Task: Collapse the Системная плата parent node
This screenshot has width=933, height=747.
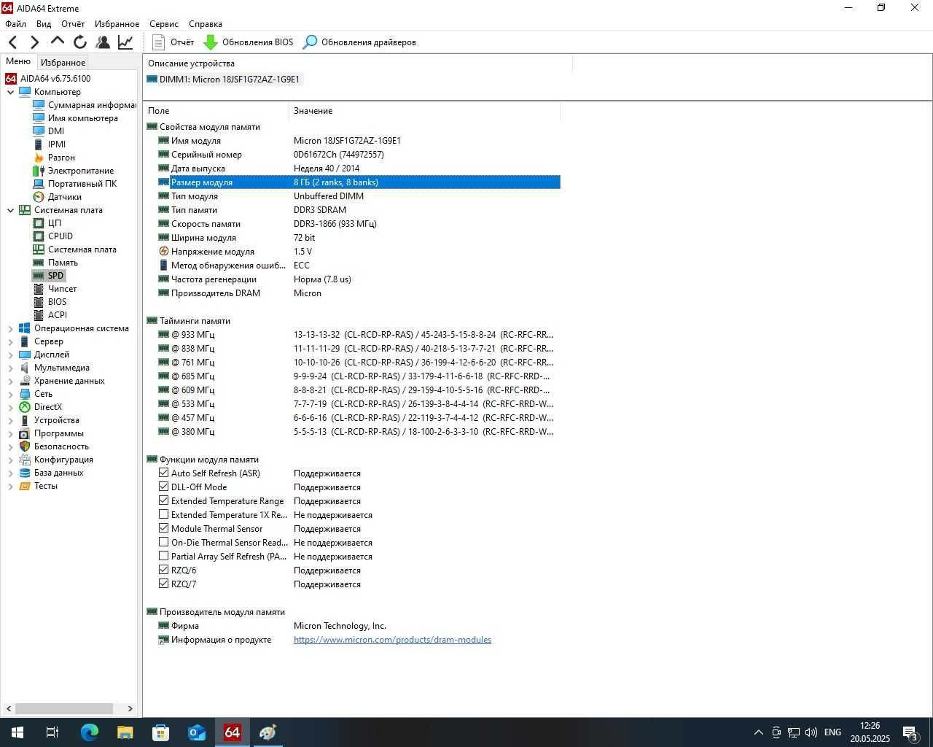Action: (10, 210)
